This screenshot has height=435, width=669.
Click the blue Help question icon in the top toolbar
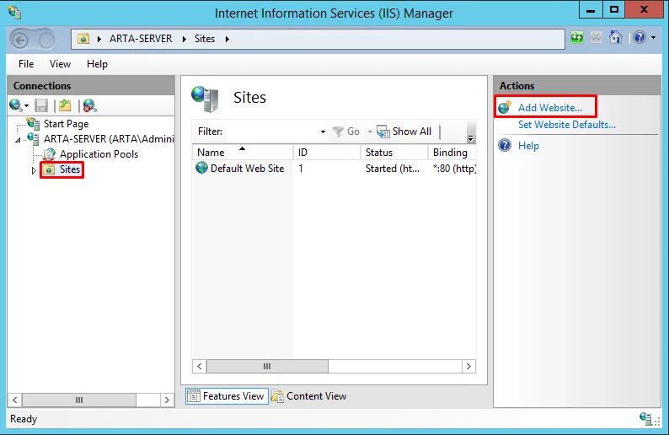[x=640, y=38]
